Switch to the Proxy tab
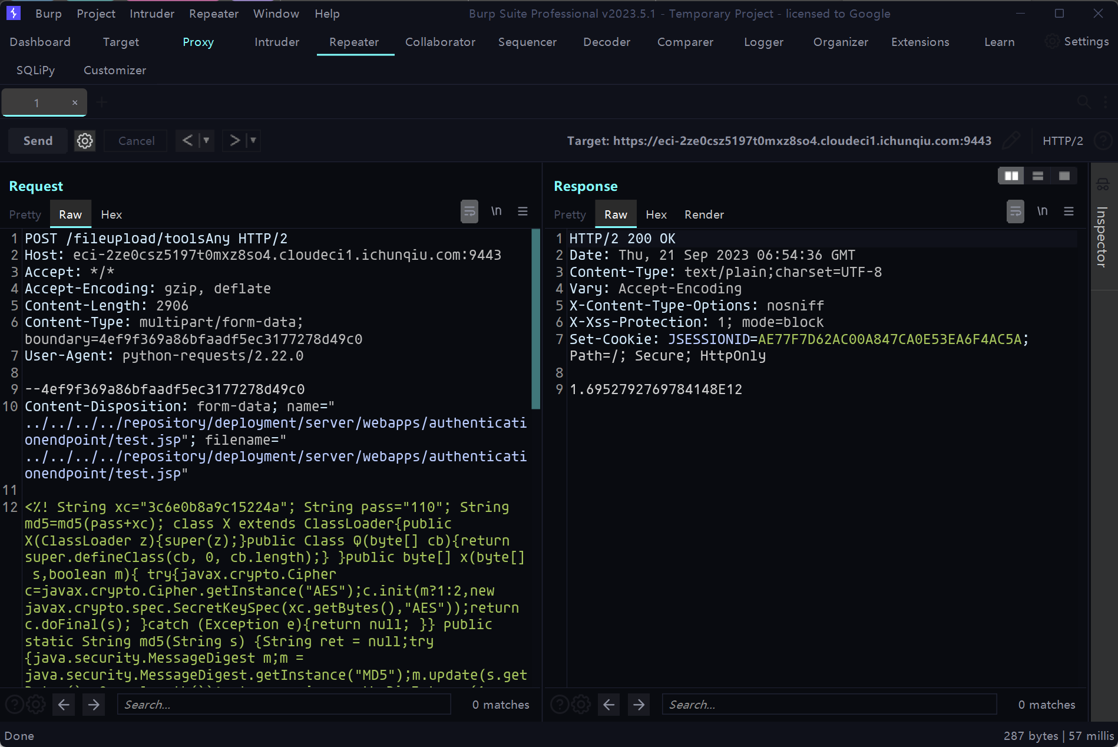The width and height of the screenshot is (1118, 747). coord(198,42)
